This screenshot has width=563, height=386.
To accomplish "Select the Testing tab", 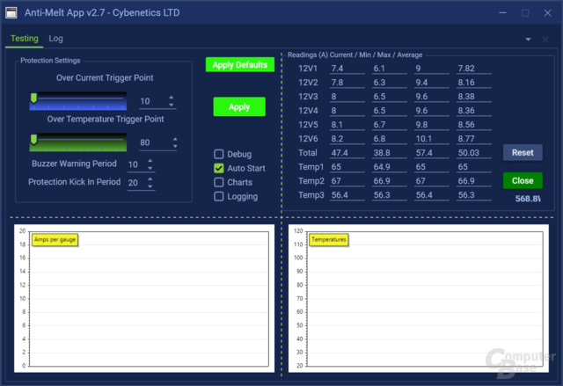I will [x=24, y=39].
